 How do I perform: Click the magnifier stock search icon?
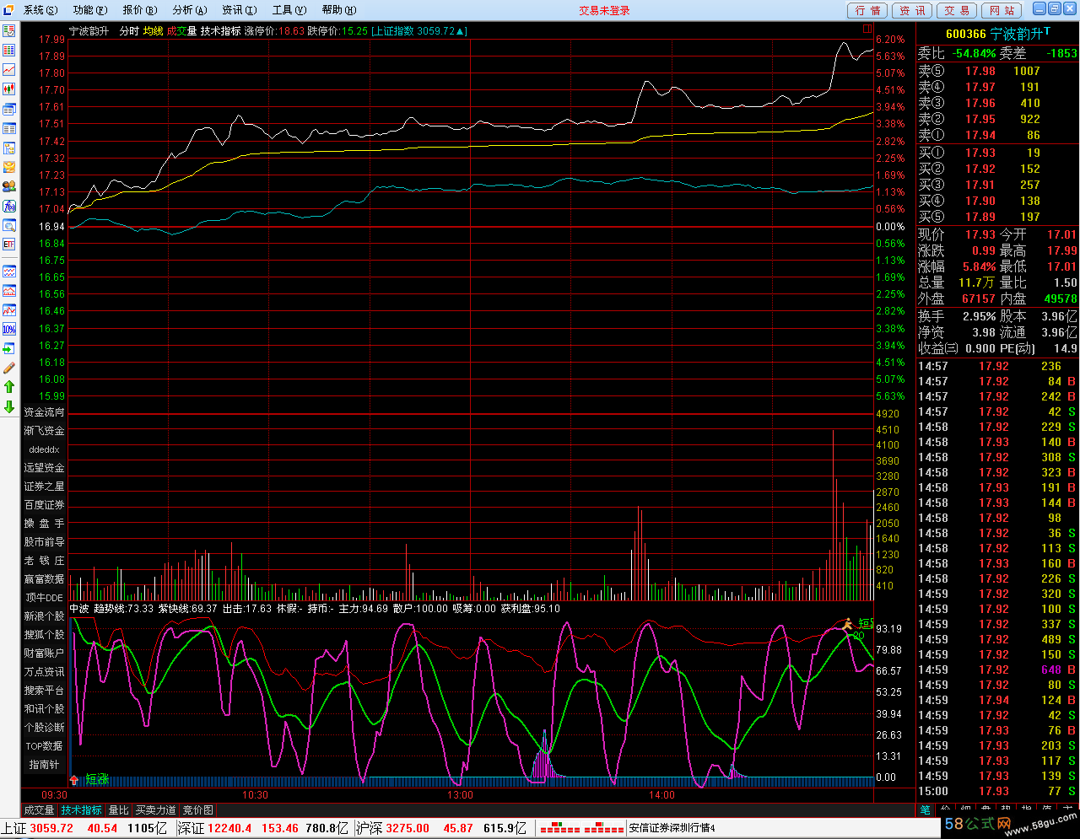point(9,225)
